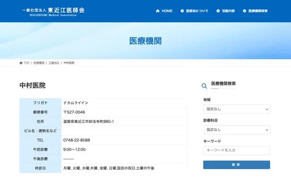The height and width of the screenshot is (182, 291).
Task: Open the 医師会について menu item
Action: click(197, 11)
